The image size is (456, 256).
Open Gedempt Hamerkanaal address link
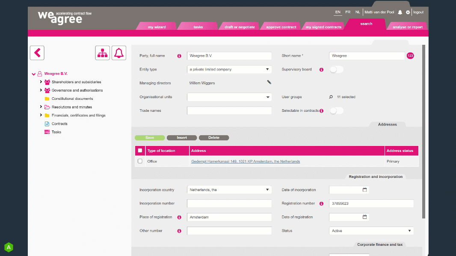tap(246, 161)
